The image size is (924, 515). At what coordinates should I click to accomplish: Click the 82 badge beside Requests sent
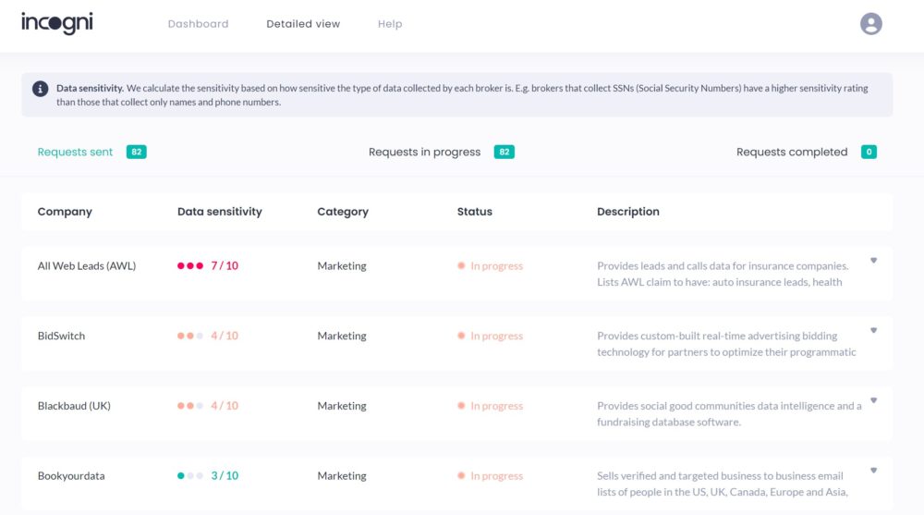[x=136, y=152]
